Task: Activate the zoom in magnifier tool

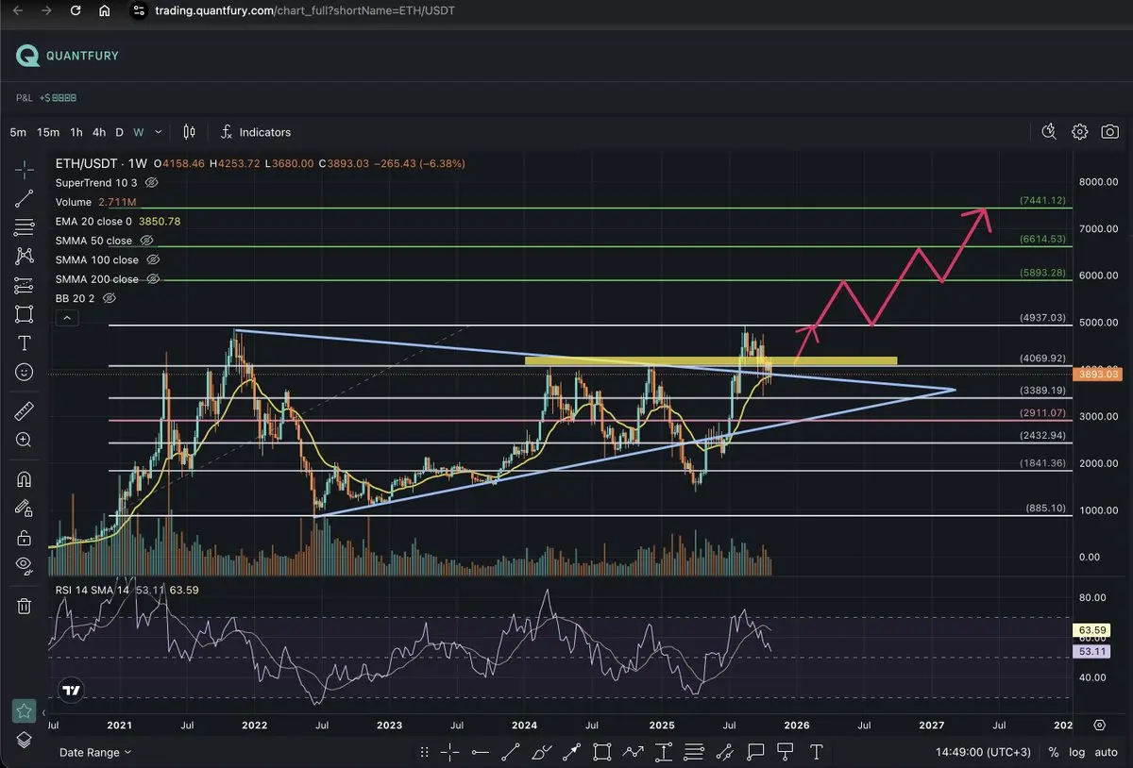Action: coord(25,440)
